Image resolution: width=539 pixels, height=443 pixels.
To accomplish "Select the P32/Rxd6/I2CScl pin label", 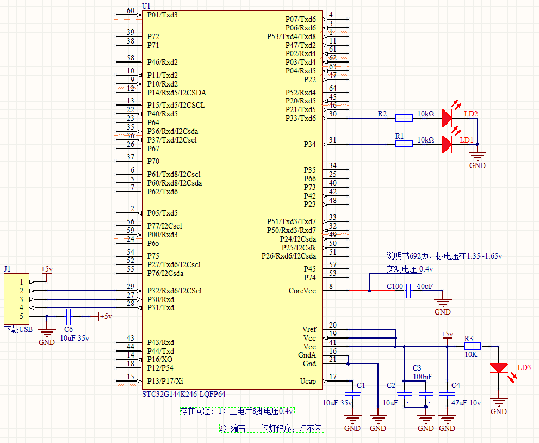I will 174,291.
